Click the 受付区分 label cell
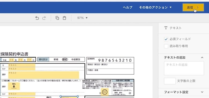The image size is (209, 98). (x=43, y=60)
